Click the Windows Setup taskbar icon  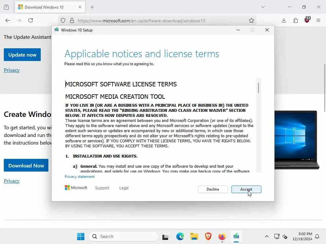point(236,236)
